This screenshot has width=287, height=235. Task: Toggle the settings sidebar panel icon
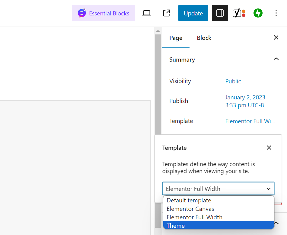(220, 13)
